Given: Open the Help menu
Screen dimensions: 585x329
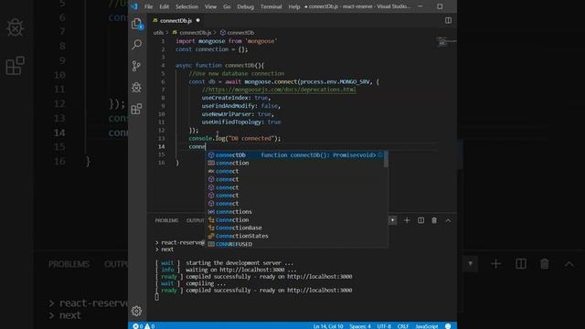Looking at the screenshot, I should pos(294,6).
